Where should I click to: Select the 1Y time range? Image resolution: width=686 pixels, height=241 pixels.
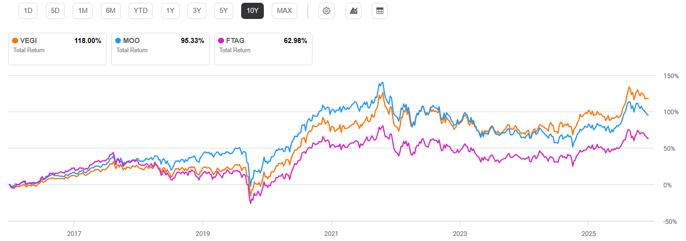click(x=170, y=11)
